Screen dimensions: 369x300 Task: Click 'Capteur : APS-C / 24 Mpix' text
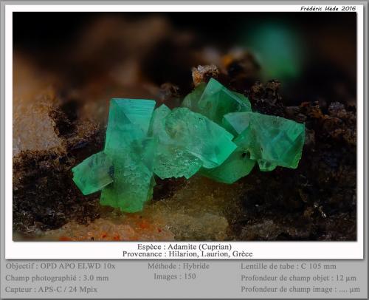51,289
